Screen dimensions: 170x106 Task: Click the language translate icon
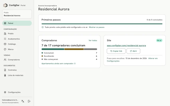[23, 101]
